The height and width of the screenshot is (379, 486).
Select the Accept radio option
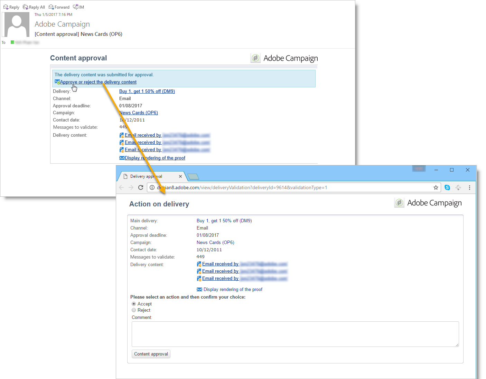tap(134, 304)
